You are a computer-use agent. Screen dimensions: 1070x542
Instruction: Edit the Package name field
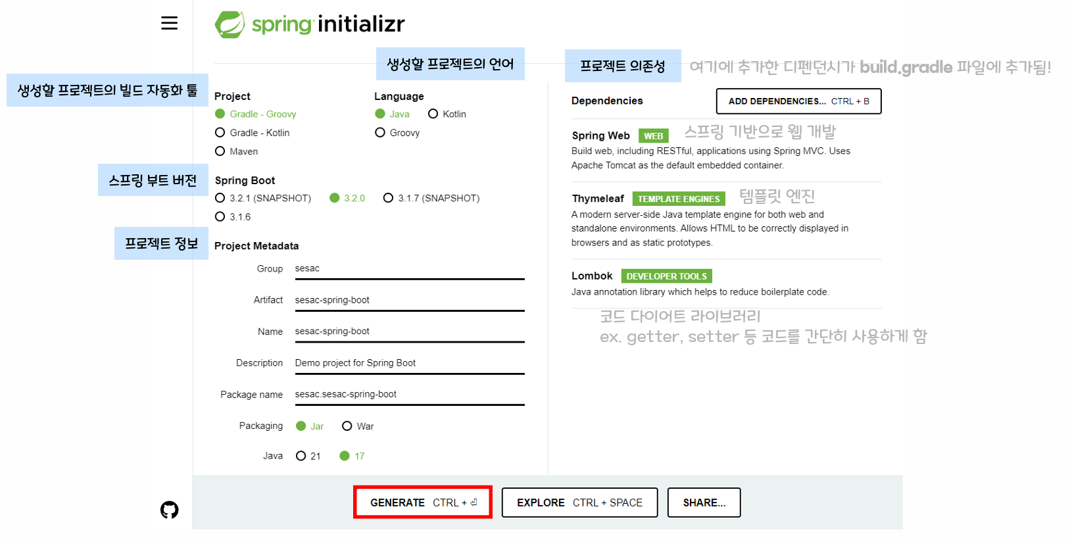point(410,395)
